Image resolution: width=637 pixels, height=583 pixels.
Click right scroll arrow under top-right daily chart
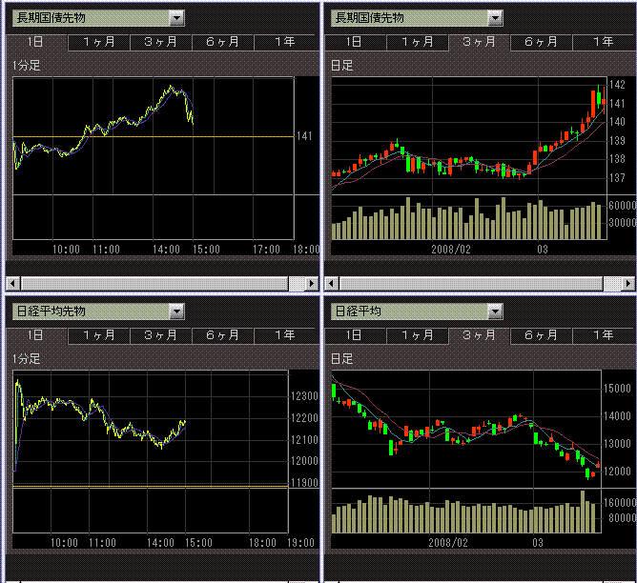pyautogui.click(x=629, y=283)
